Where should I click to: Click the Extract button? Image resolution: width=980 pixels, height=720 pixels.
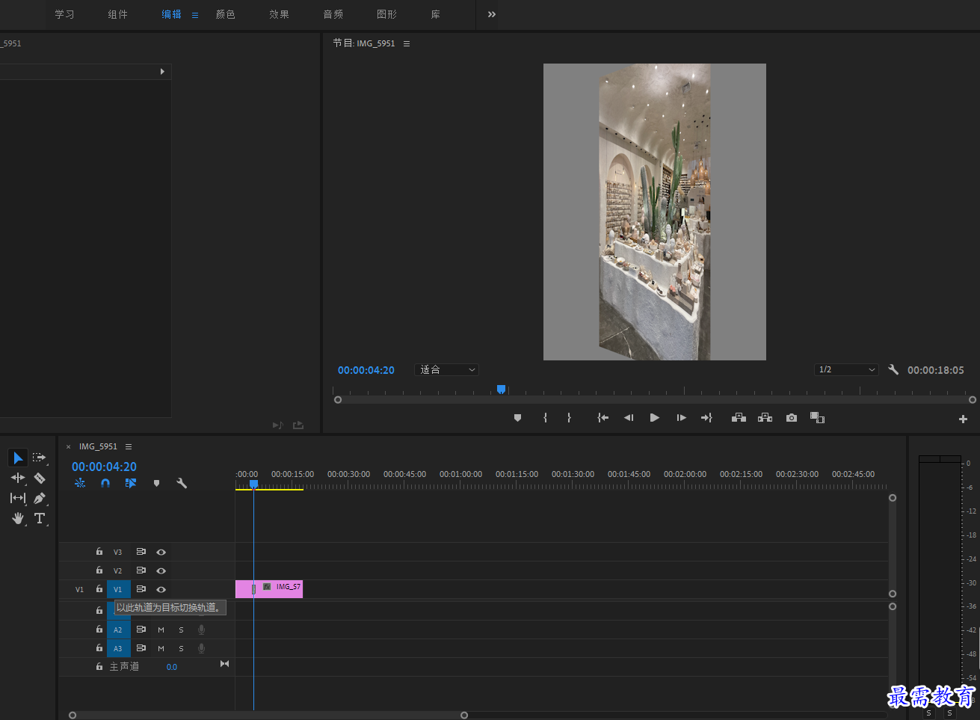click(765, 418)
